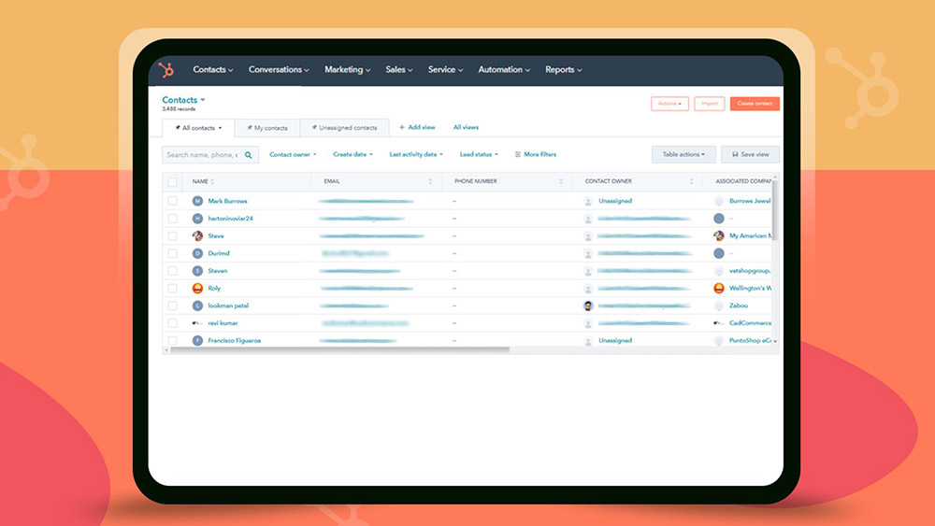The image size is (935, 526).
Task: Click the Save view disk icon
Action: pyautogui.click(x=735, y=154)
